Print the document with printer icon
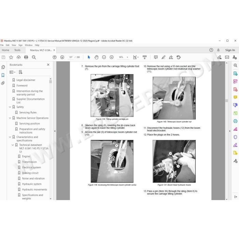 click(x=26, y=57)
